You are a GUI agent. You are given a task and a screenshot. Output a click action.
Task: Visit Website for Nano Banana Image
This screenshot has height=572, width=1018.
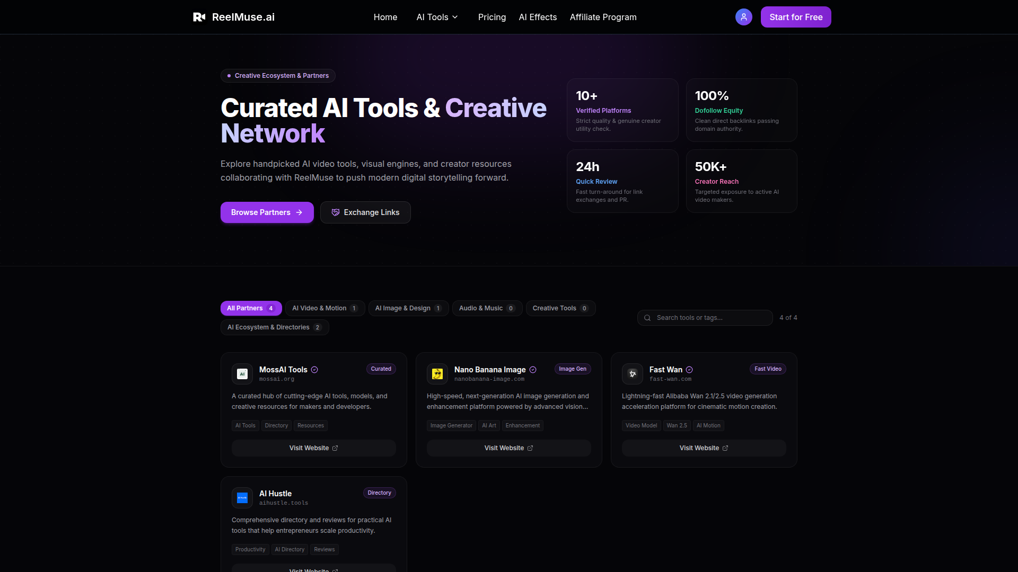point(509,448)
